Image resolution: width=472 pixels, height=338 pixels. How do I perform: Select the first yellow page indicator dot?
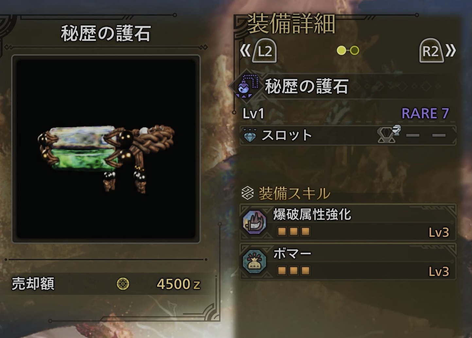(341, 50)
